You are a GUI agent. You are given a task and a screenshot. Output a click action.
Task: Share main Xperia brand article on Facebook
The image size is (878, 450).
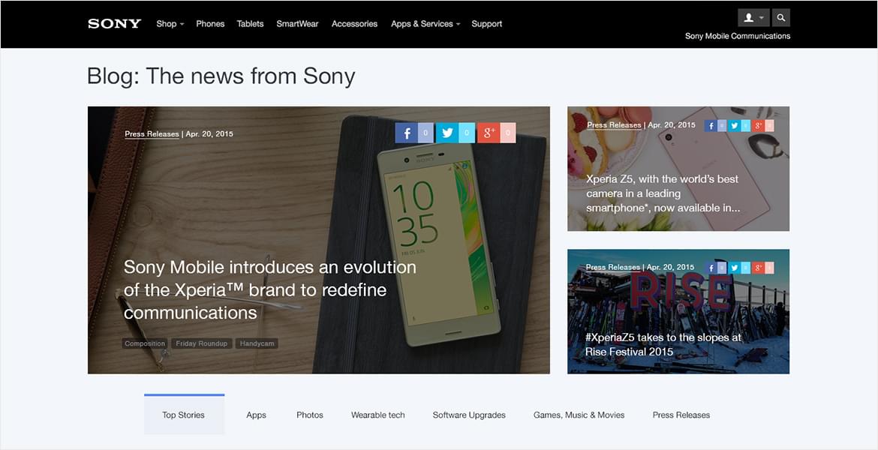pyautogui.click(x=407, y=133)
